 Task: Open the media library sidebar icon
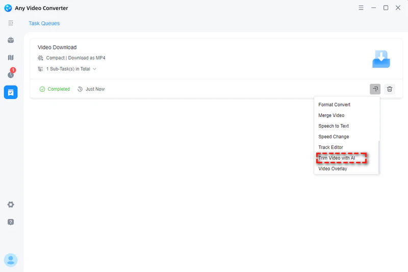pyautogui.click(x=11, y=58)
